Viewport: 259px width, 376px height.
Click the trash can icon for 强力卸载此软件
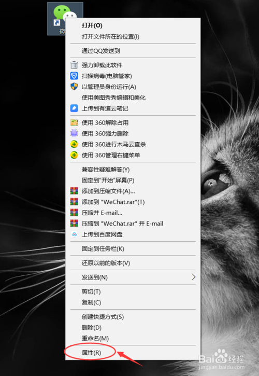point(74,65)
